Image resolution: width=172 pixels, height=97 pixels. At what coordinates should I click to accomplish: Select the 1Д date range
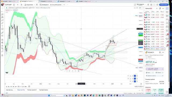click(x=6, y=86)
